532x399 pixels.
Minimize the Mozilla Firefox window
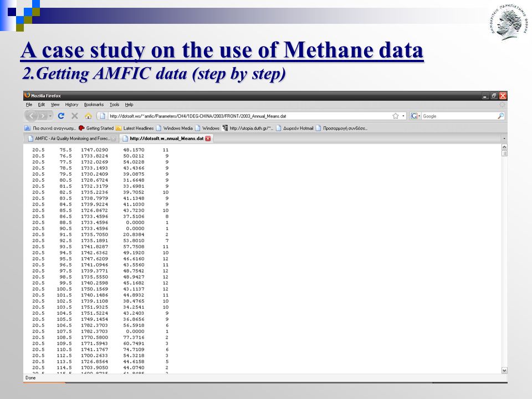(x=485, y=96)
